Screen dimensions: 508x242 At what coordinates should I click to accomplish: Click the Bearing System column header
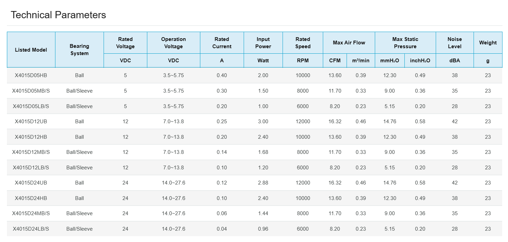click(x=80, y=50)
